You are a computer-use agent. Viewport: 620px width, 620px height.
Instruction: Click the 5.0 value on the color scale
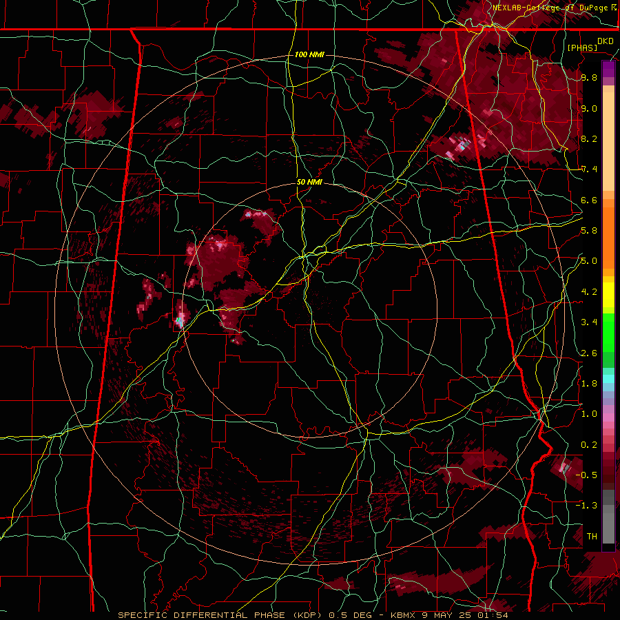pos(589,261)
